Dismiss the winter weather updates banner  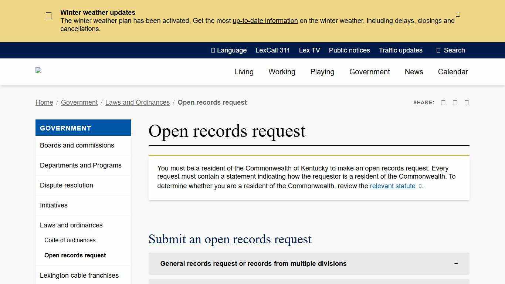click(458, 14)
